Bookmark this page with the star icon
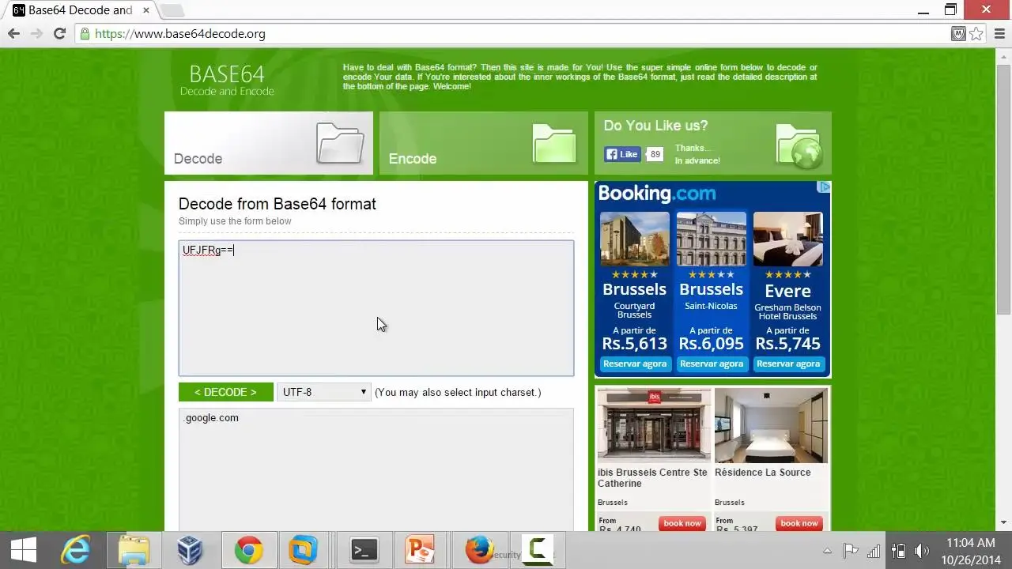The width and height of the screenshot is (1012, 569). tap(976, 34)
